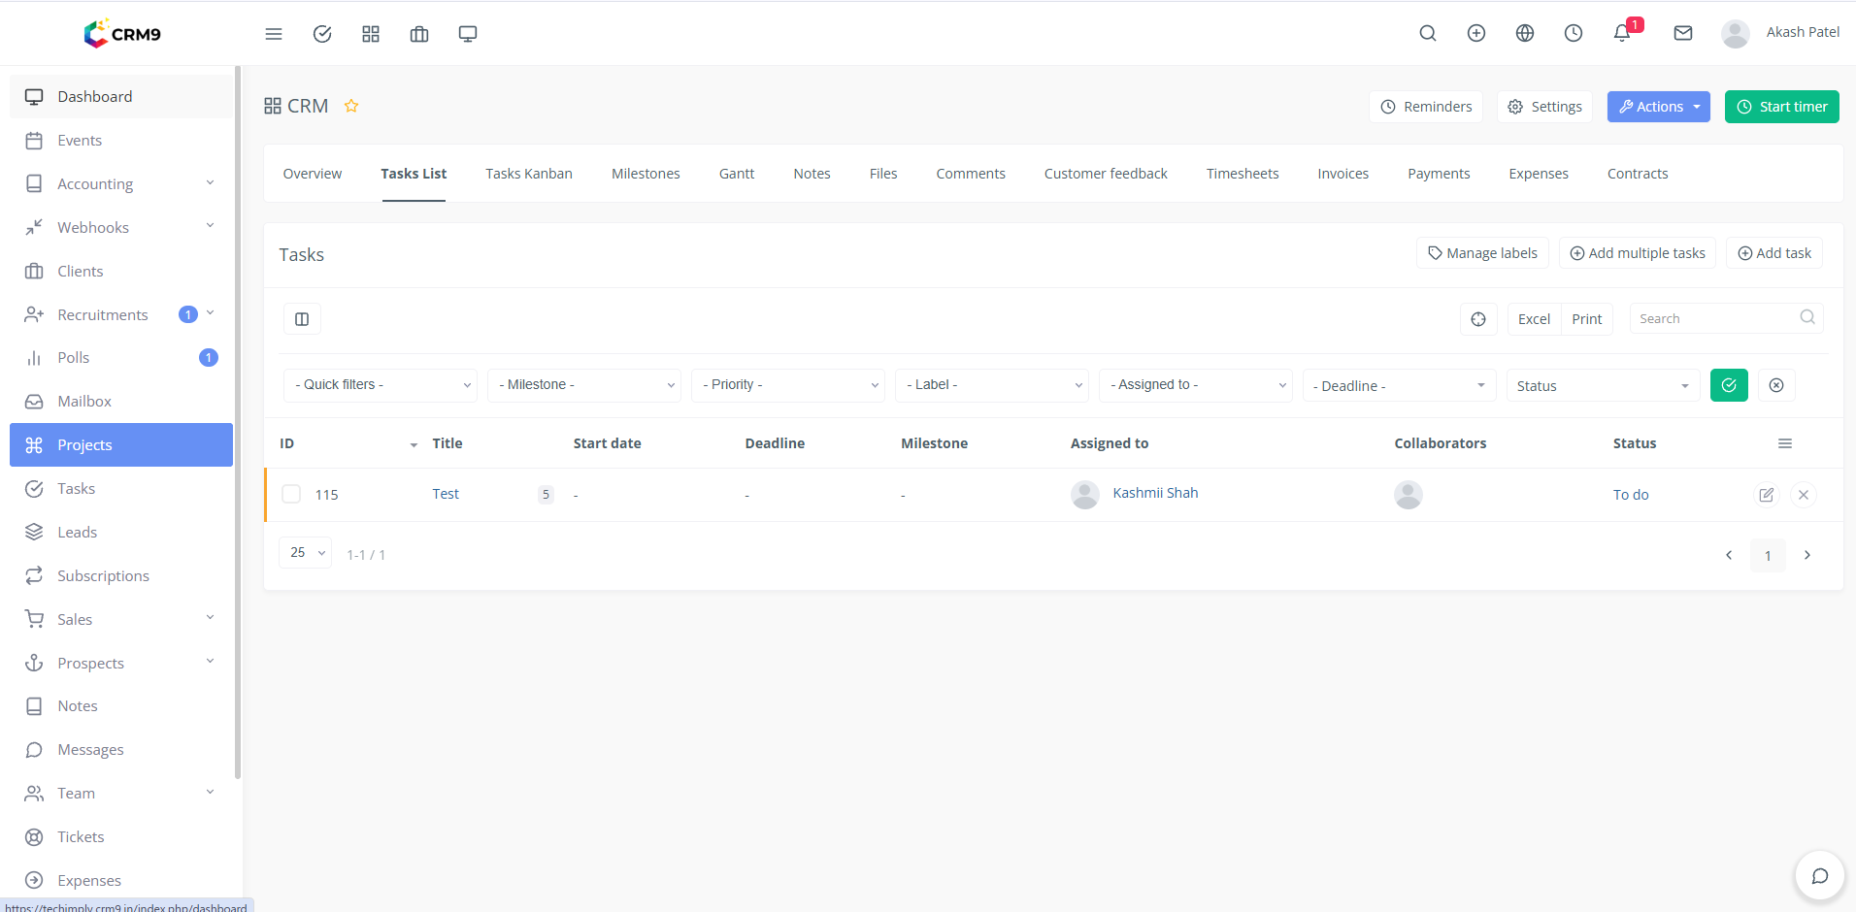The height and width of the screenshot is (912, 1856).
Task: Check the checkbox for task 115
Action: [x=291, y=494]
